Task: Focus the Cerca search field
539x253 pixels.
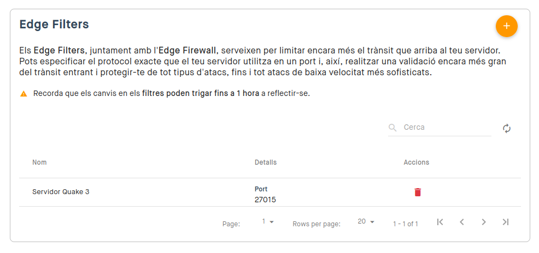Action: tap(447, 128)
